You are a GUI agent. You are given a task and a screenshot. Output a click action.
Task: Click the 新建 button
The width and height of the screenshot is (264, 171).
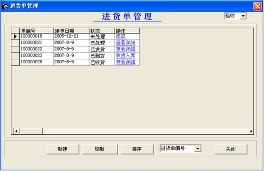(x=63, y=149)
